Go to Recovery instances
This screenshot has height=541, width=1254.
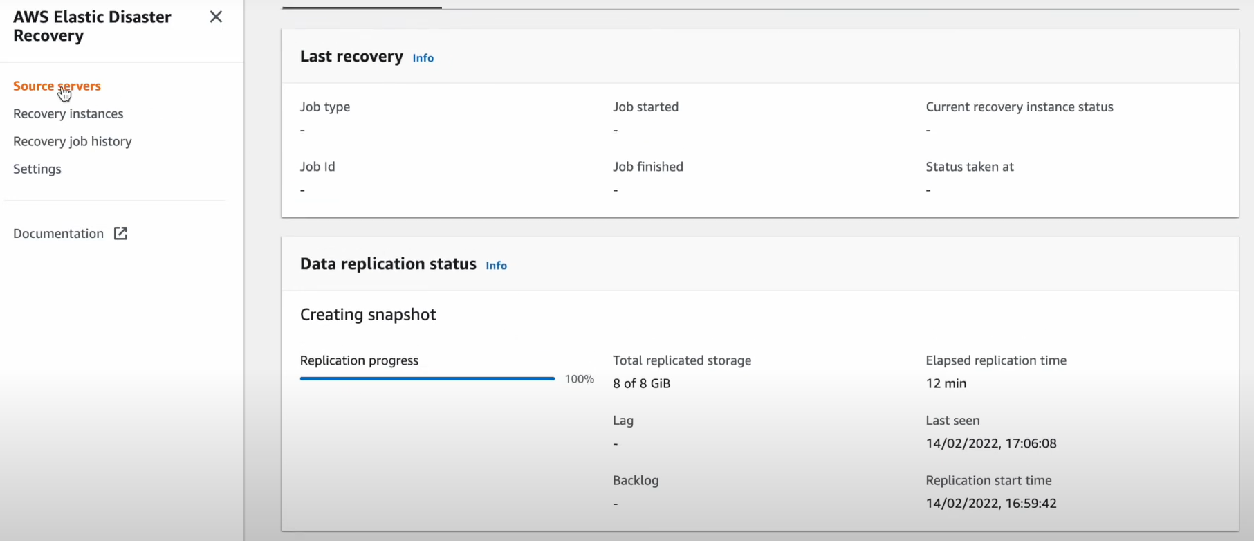point(68,113)
